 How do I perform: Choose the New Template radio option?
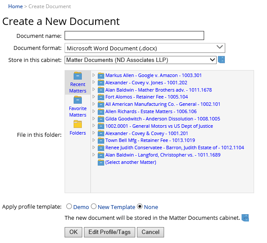point(93,207)
